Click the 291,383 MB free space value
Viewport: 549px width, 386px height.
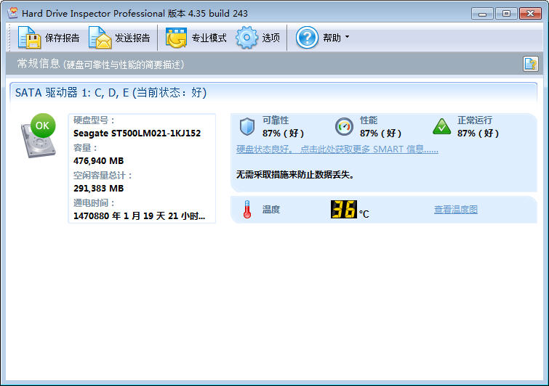pyautogui.click(x=98, y=189)
